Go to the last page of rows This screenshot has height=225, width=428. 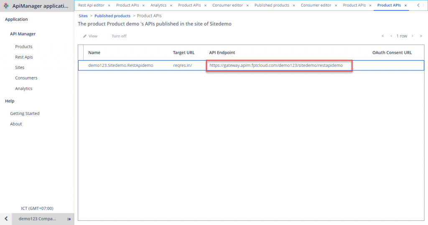pyautogui.click(x=421, y=36)
